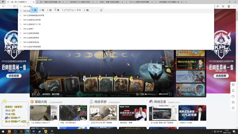Open the 【小白烧】 stream thumbnail

click(x=163, y=113)
